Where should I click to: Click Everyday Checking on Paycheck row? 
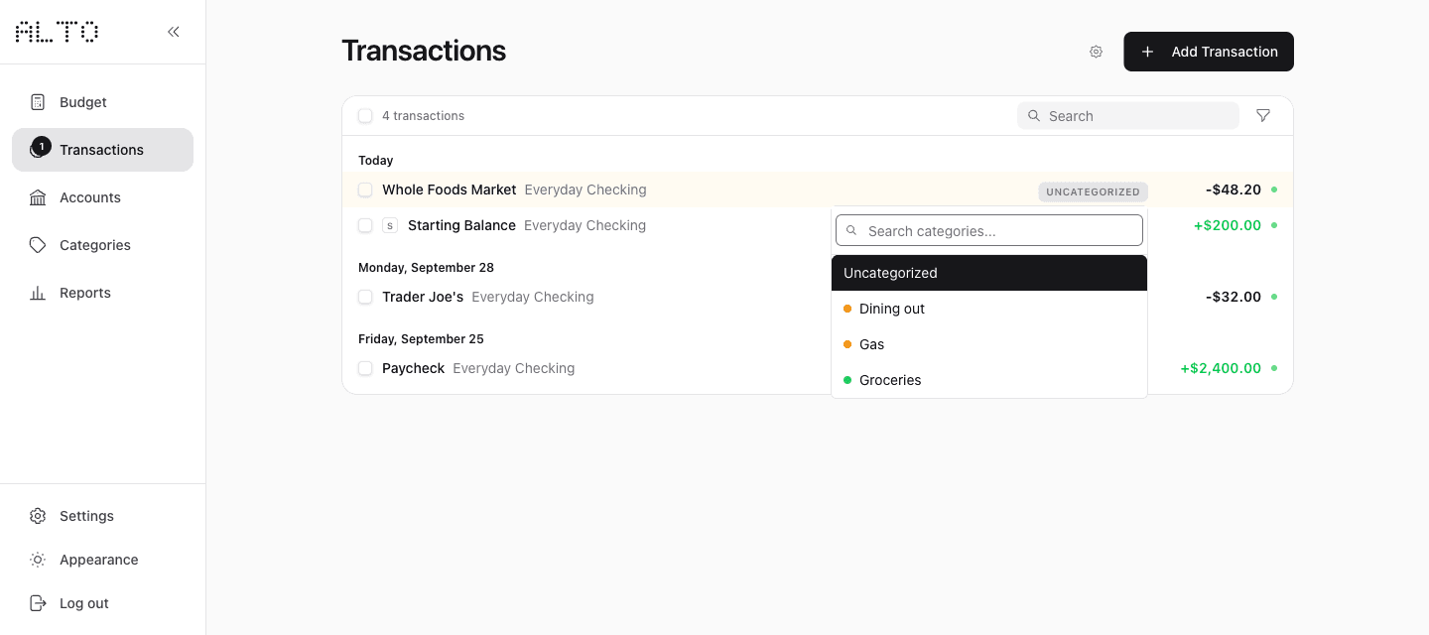click(513, 368)
